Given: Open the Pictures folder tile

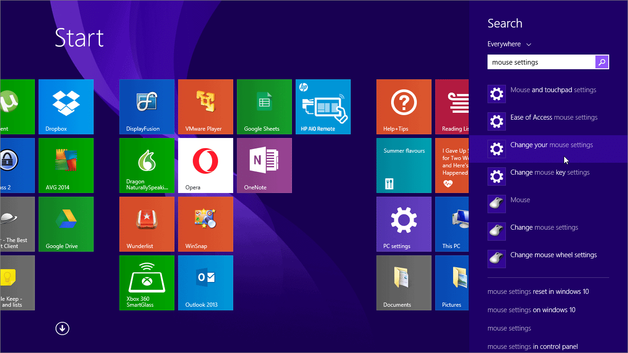Looking at the screenshot, I should (x=452, y=283).
